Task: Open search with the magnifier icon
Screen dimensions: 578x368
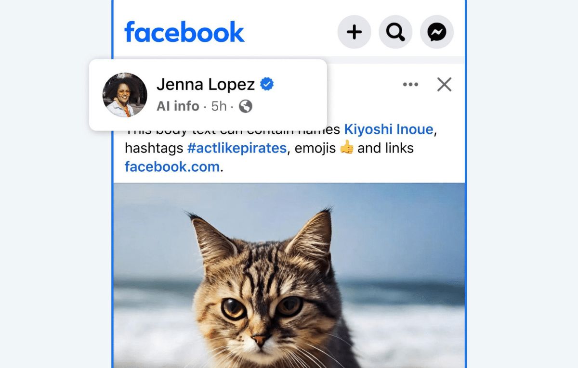Action: (x=395, y=32)
